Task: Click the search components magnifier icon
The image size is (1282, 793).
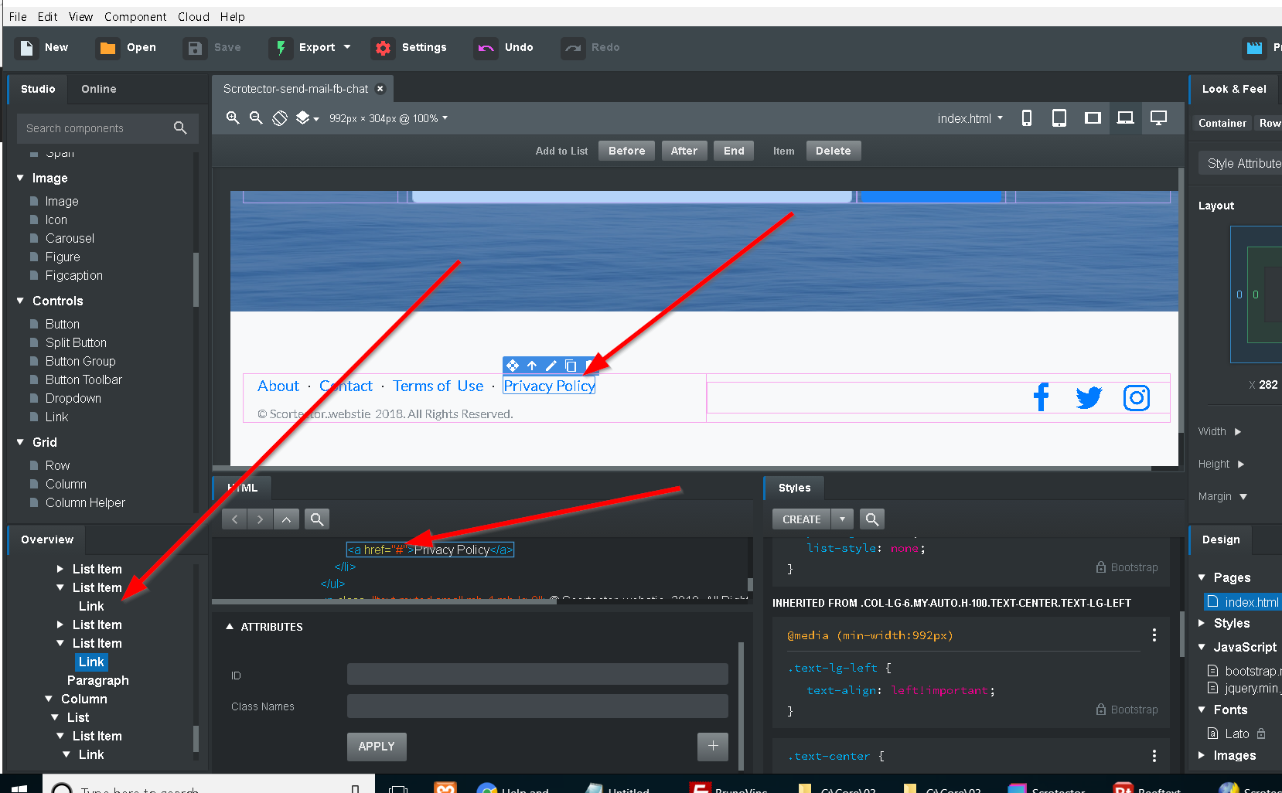Action: 180,128
